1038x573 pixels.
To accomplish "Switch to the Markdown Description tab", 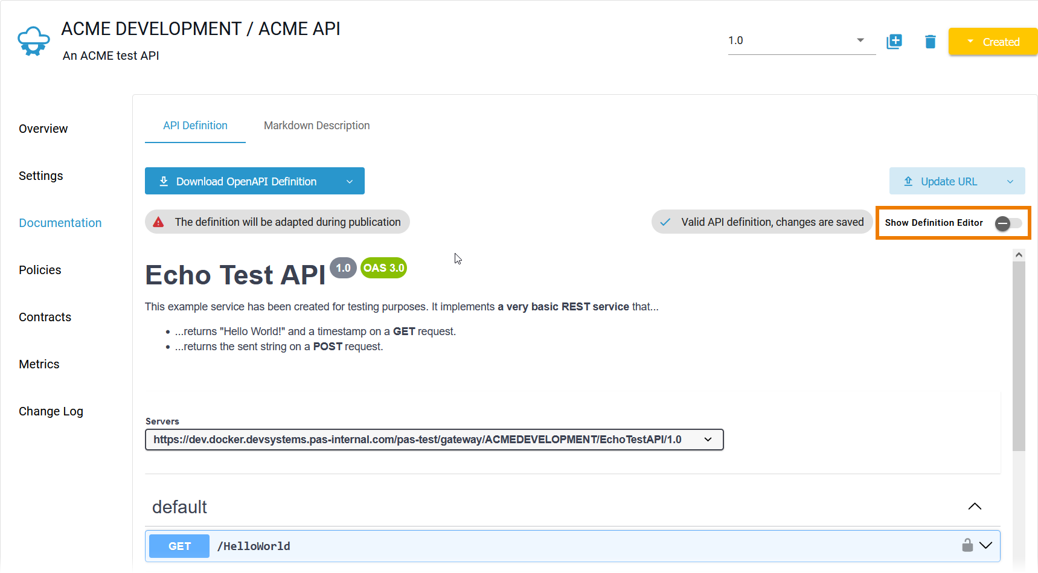I will 316,126.
